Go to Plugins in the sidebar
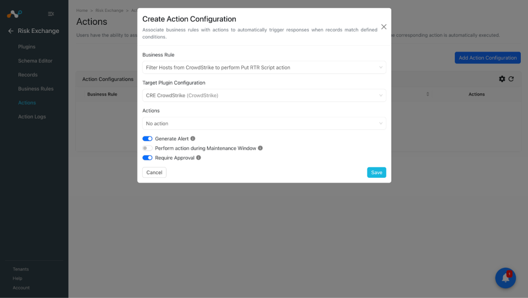The width and height of the screenshot is (528, 298). tap(27, 47)
